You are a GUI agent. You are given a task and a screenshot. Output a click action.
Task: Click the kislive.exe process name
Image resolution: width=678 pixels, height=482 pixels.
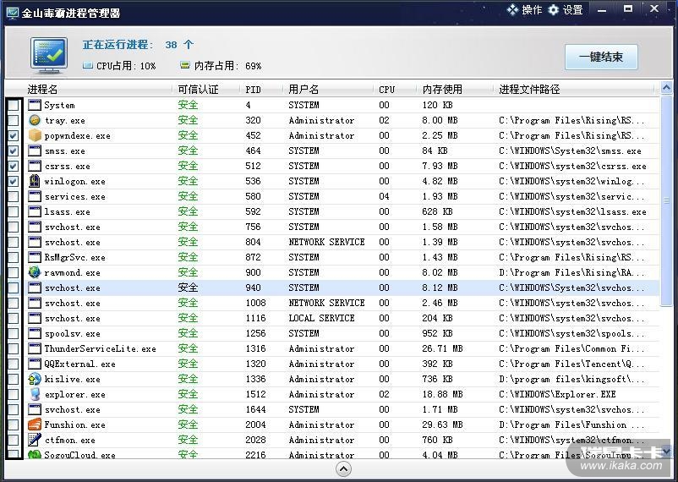click(x=72, y=379)
